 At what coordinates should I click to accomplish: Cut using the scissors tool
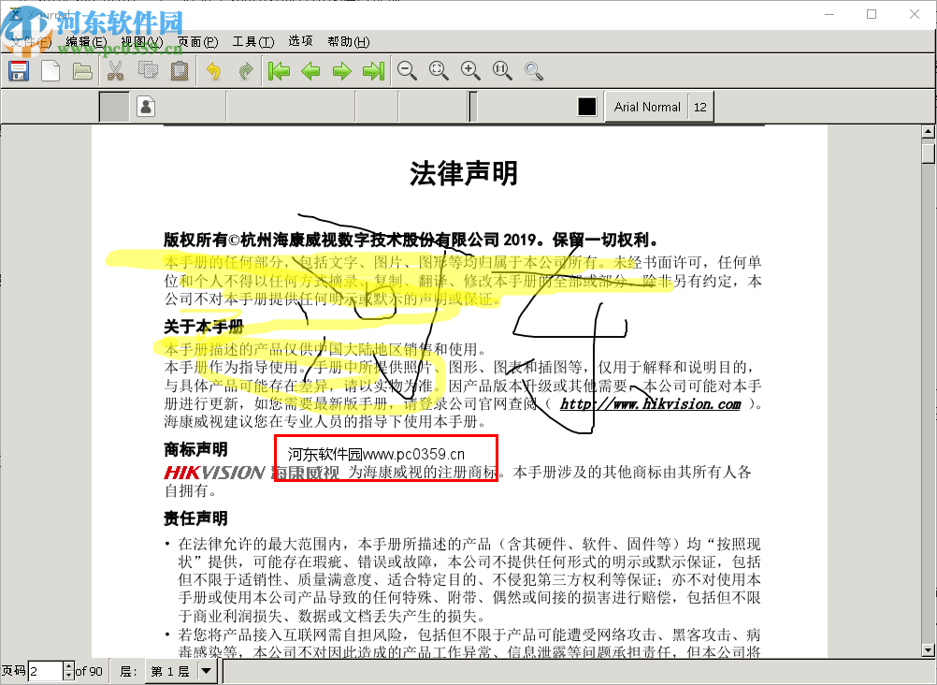114,70
